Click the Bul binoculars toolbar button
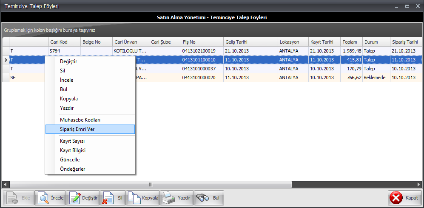The image size is (424, 208). click(x=209, y=198)
